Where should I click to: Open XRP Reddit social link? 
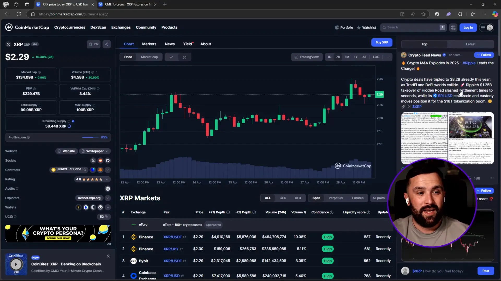100,161
